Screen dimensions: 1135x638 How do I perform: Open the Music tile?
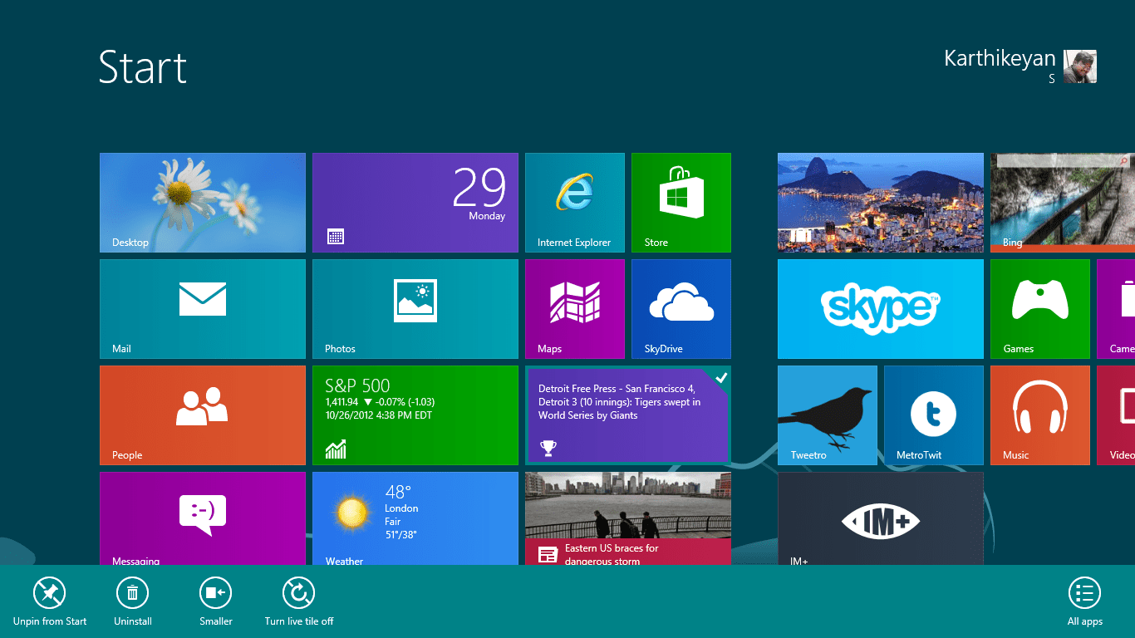tap(1040, 415)
